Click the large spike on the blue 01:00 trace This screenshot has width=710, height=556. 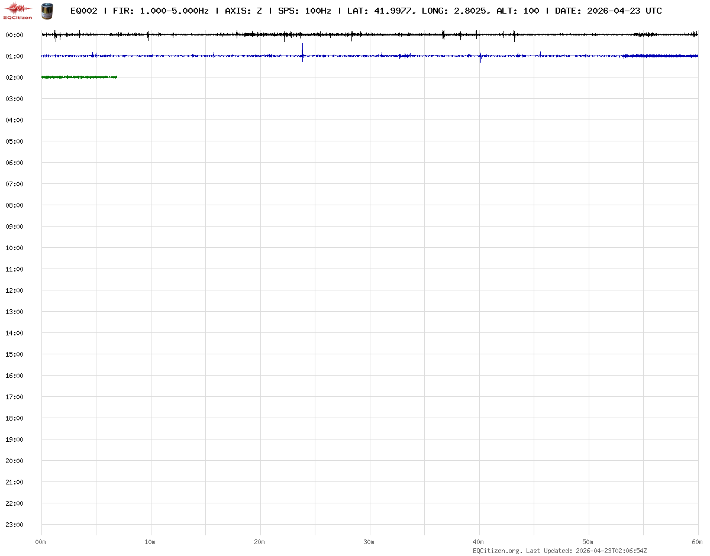click(302, 53)
